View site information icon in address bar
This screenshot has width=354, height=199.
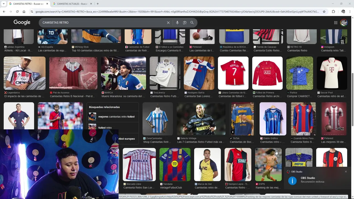[x=32, y=12]
